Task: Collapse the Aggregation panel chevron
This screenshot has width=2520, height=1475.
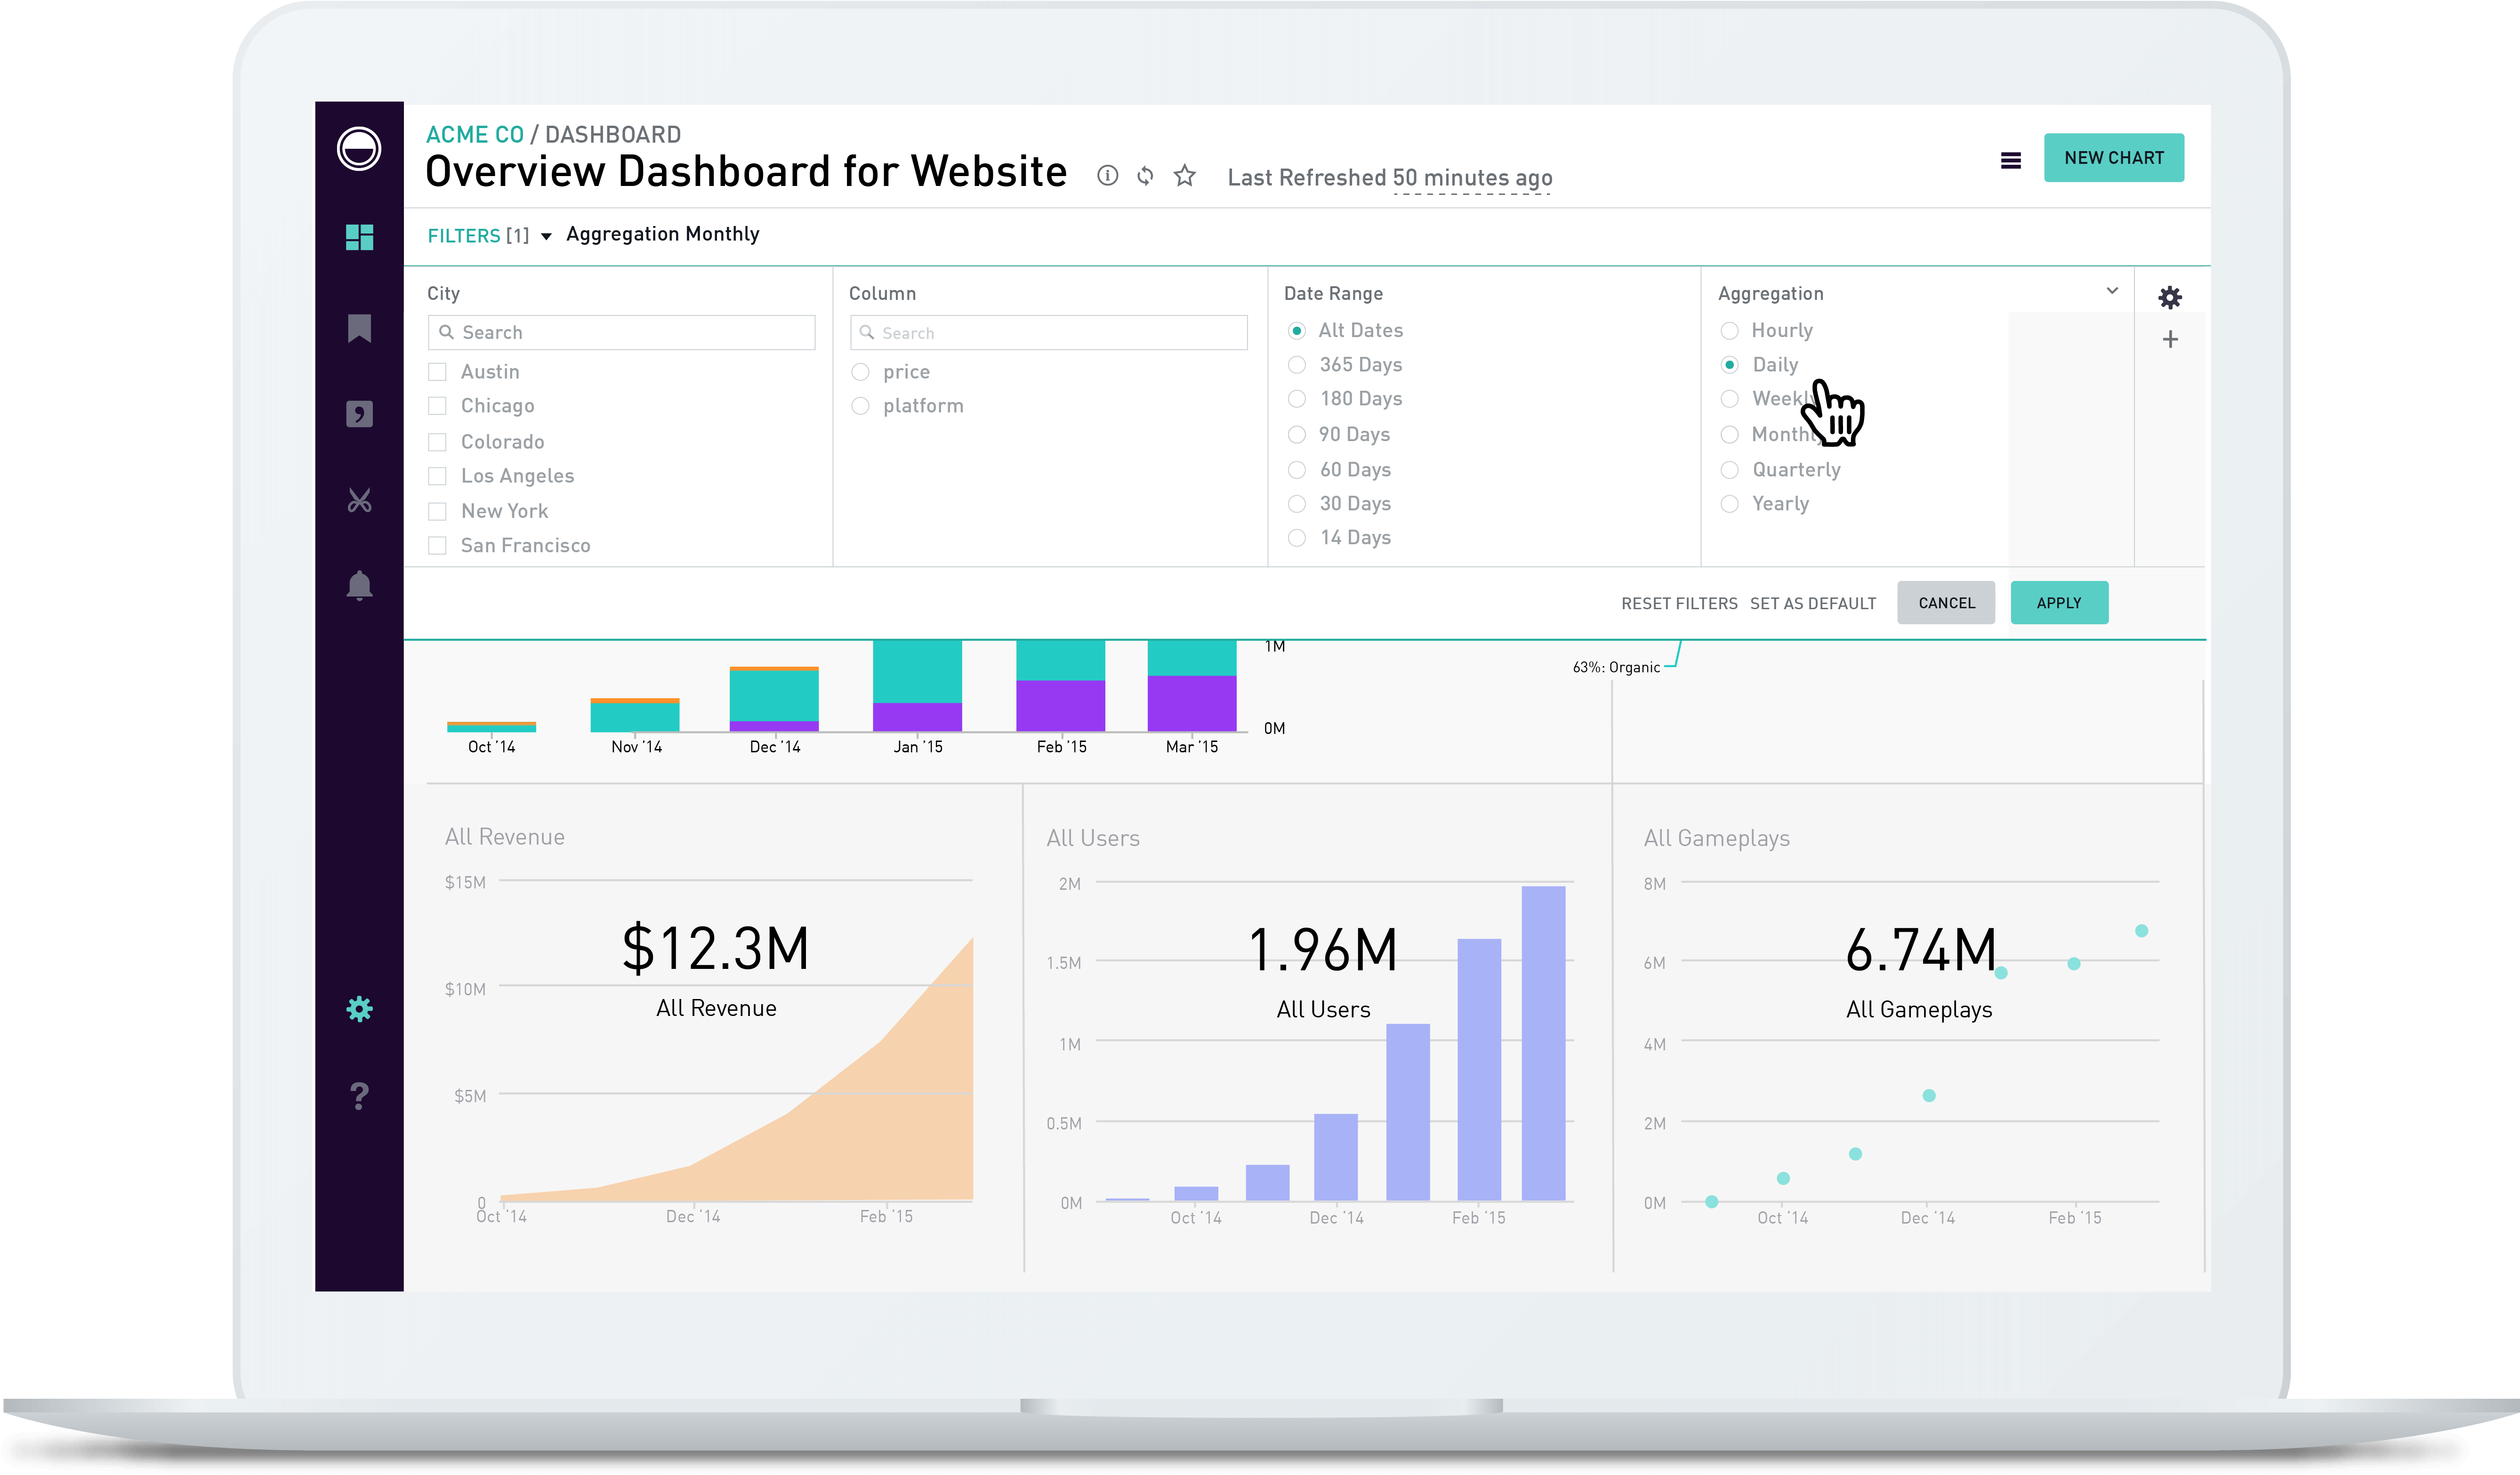Action: [x=2112, y=291]
